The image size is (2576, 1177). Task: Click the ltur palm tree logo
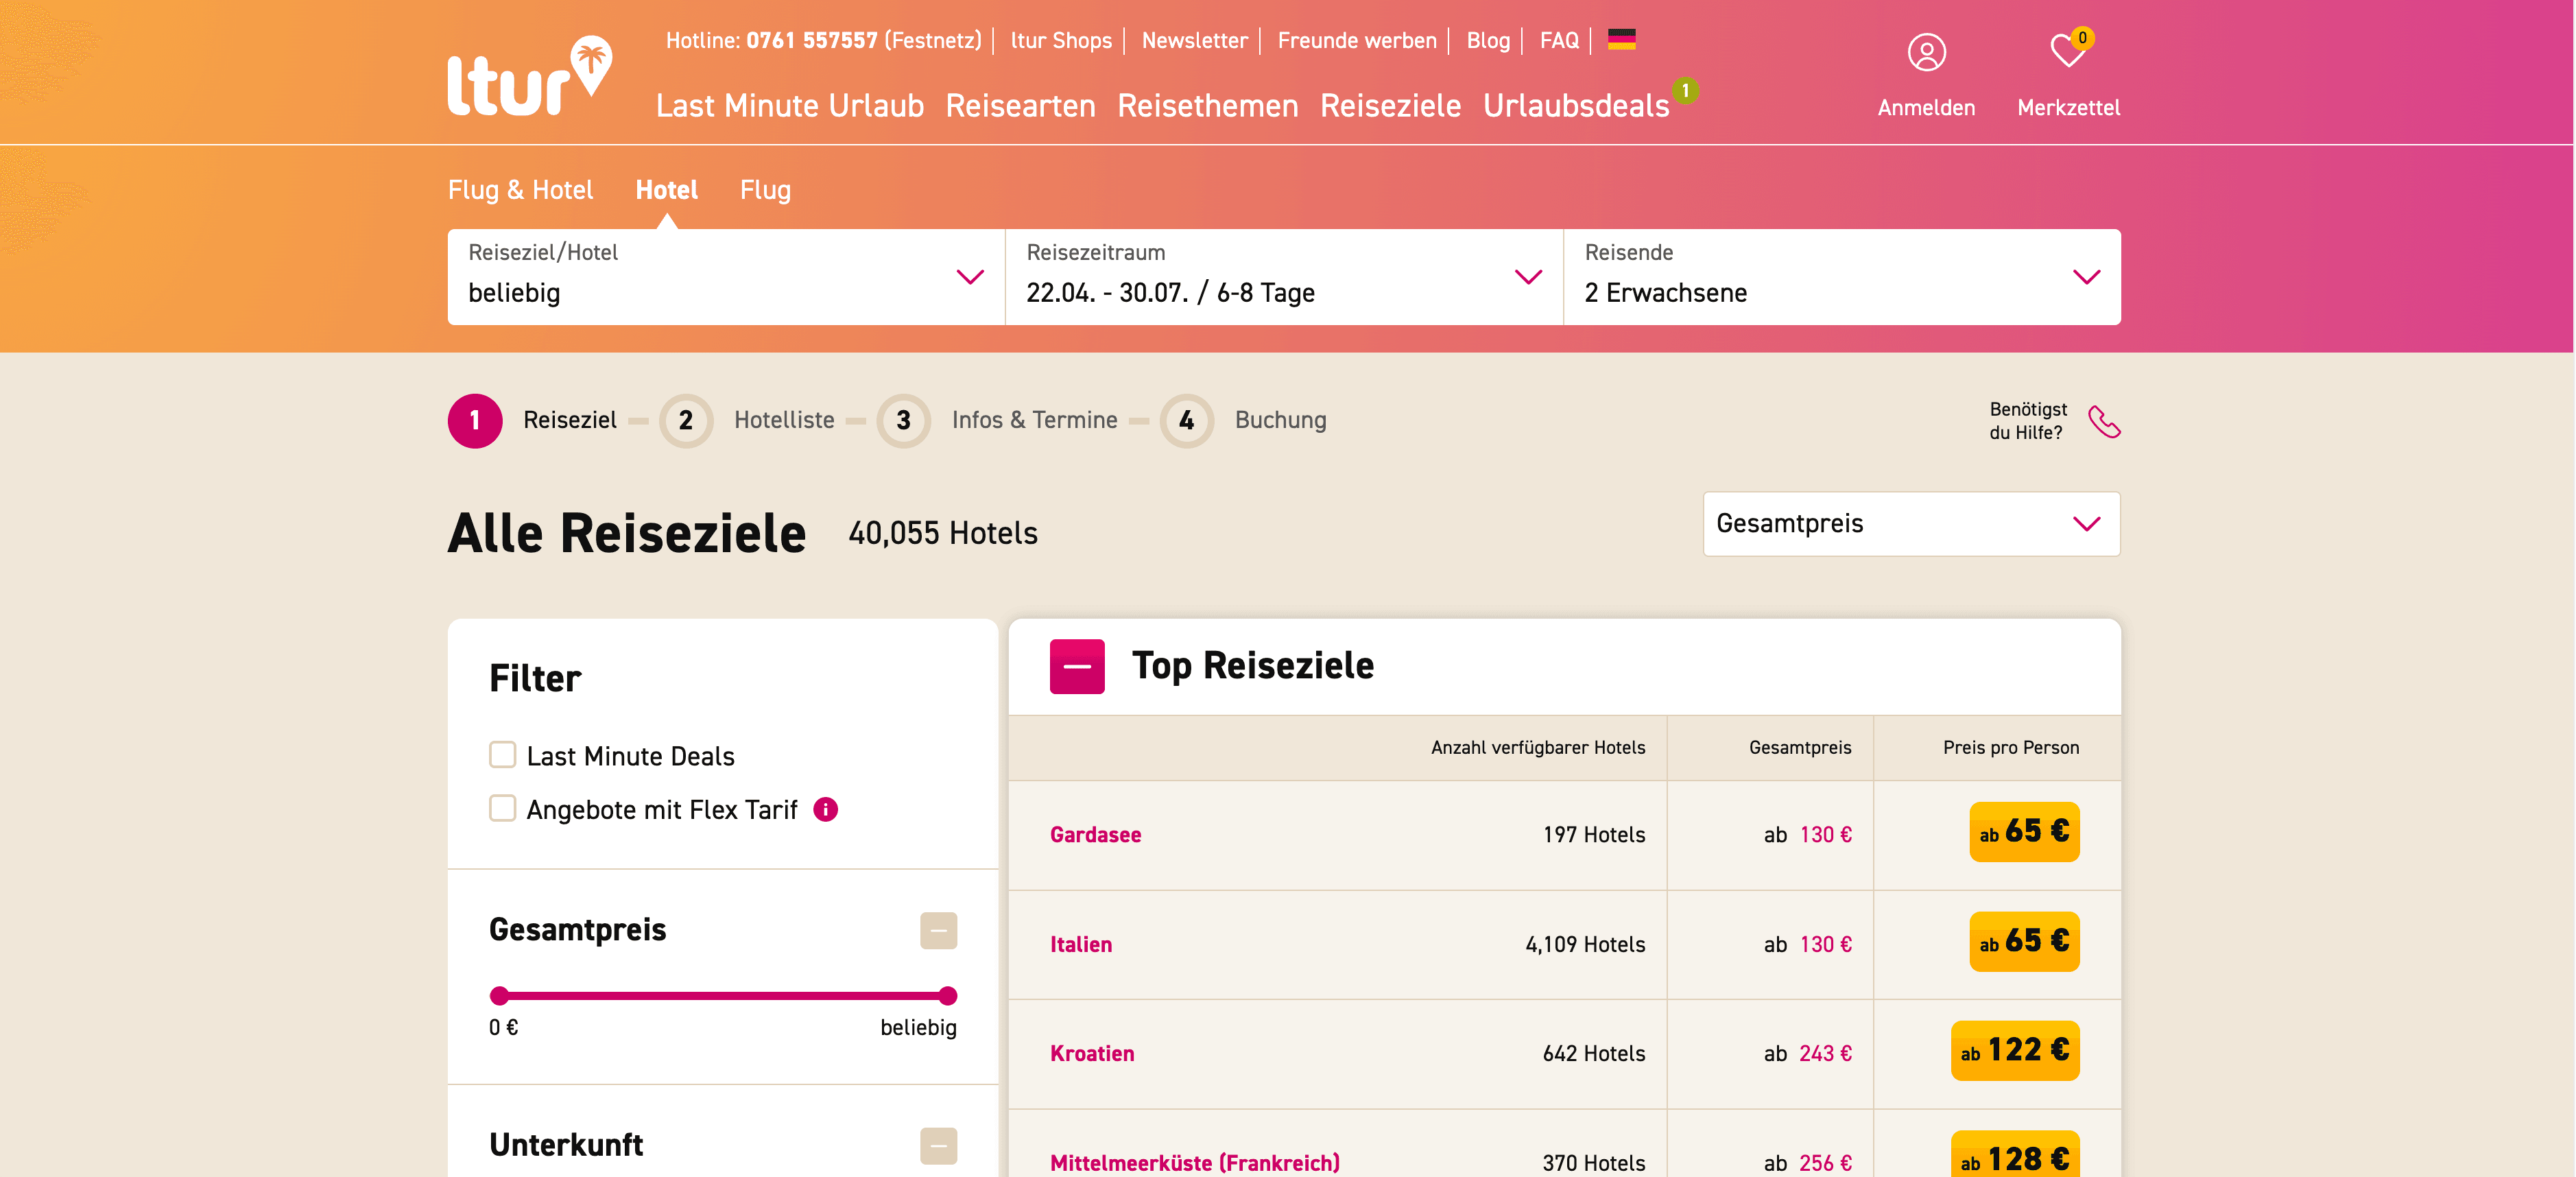point(528,76)
